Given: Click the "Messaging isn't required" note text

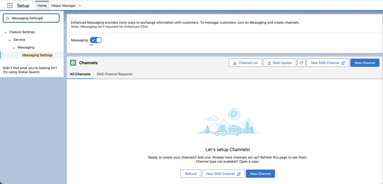Looking at the screenshot, I should 110,27.
